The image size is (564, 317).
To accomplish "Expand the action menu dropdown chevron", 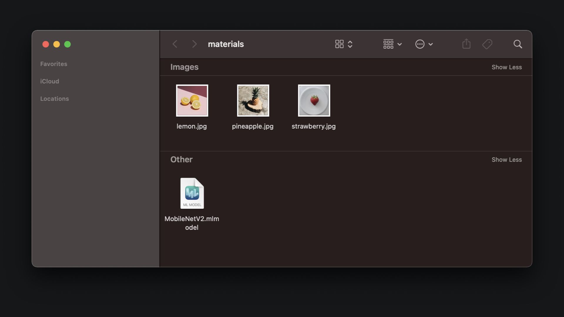I will (x=431, y=44).
